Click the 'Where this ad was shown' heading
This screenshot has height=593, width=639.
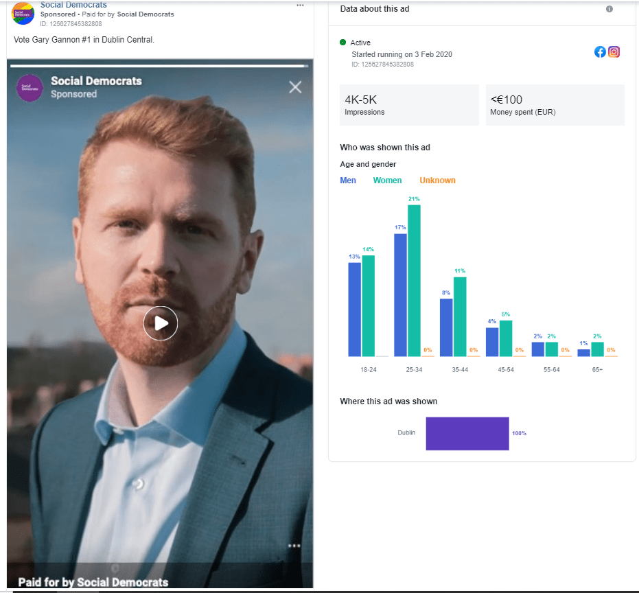(x=388, y=402)
